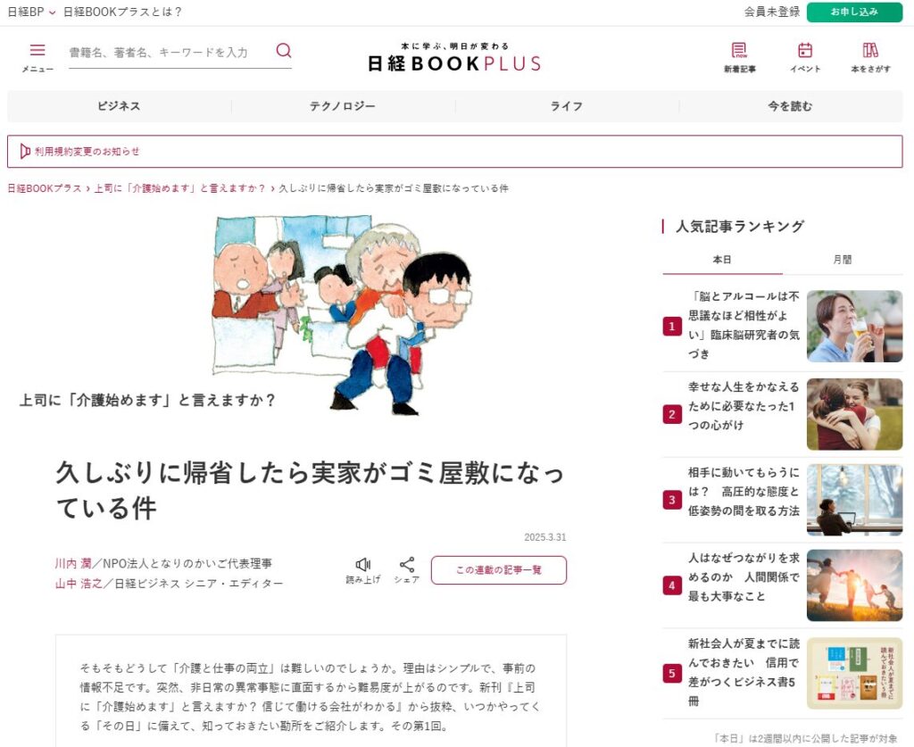Expand the 日経BP dropdown arrow
The height and width of the screenshot is (747, 914).
coord(53,12)
